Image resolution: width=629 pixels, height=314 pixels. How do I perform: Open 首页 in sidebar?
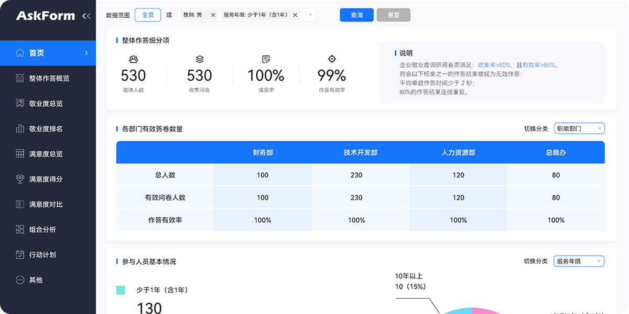[x=48, y=53]
